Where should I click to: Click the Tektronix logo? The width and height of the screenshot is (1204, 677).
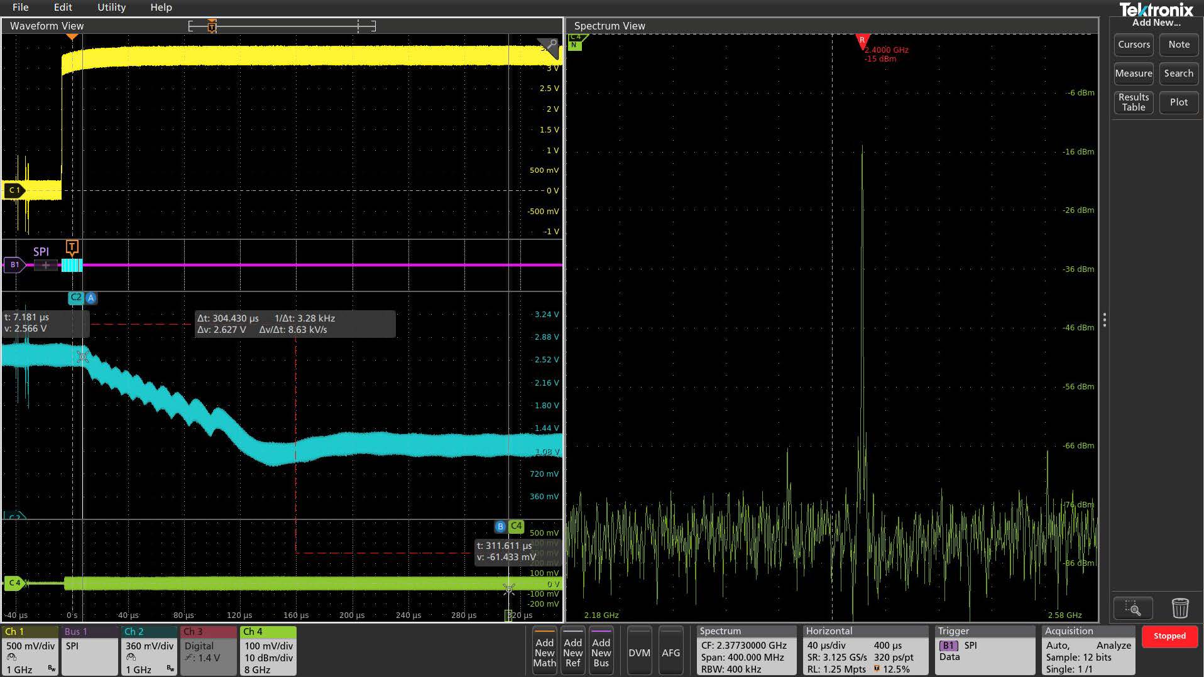tap(1156, 9)
